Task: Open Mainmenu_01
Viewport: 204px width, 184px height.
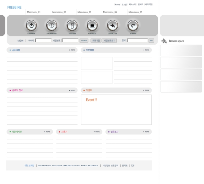Action: coord(34,12)
